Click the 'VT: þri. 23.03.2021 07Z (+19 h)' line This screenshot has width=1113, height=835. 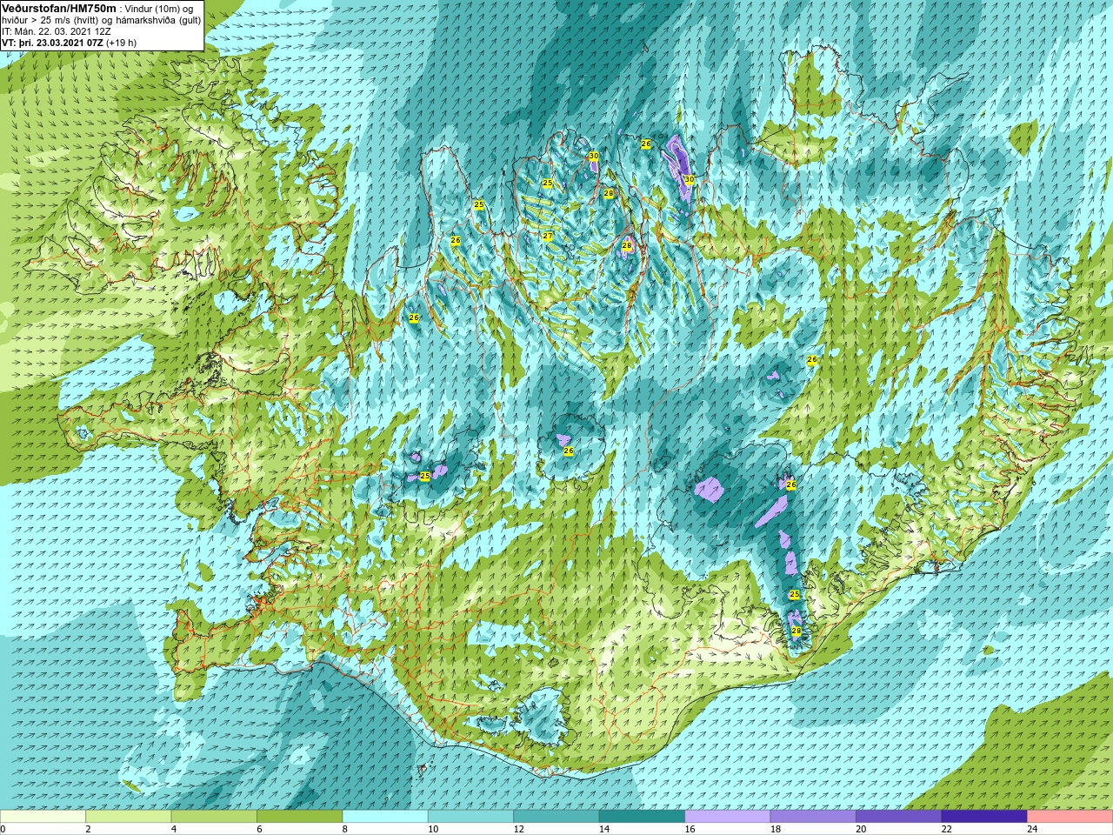(70, 43)
